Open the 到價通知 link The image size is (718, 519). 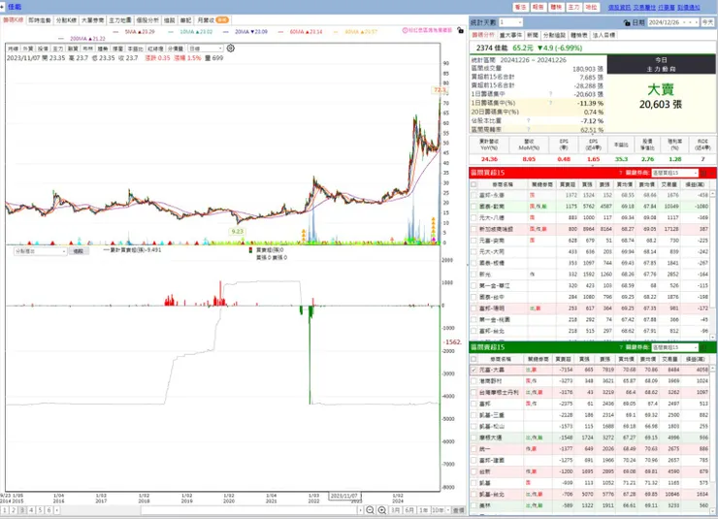click(x=688, y=8)
